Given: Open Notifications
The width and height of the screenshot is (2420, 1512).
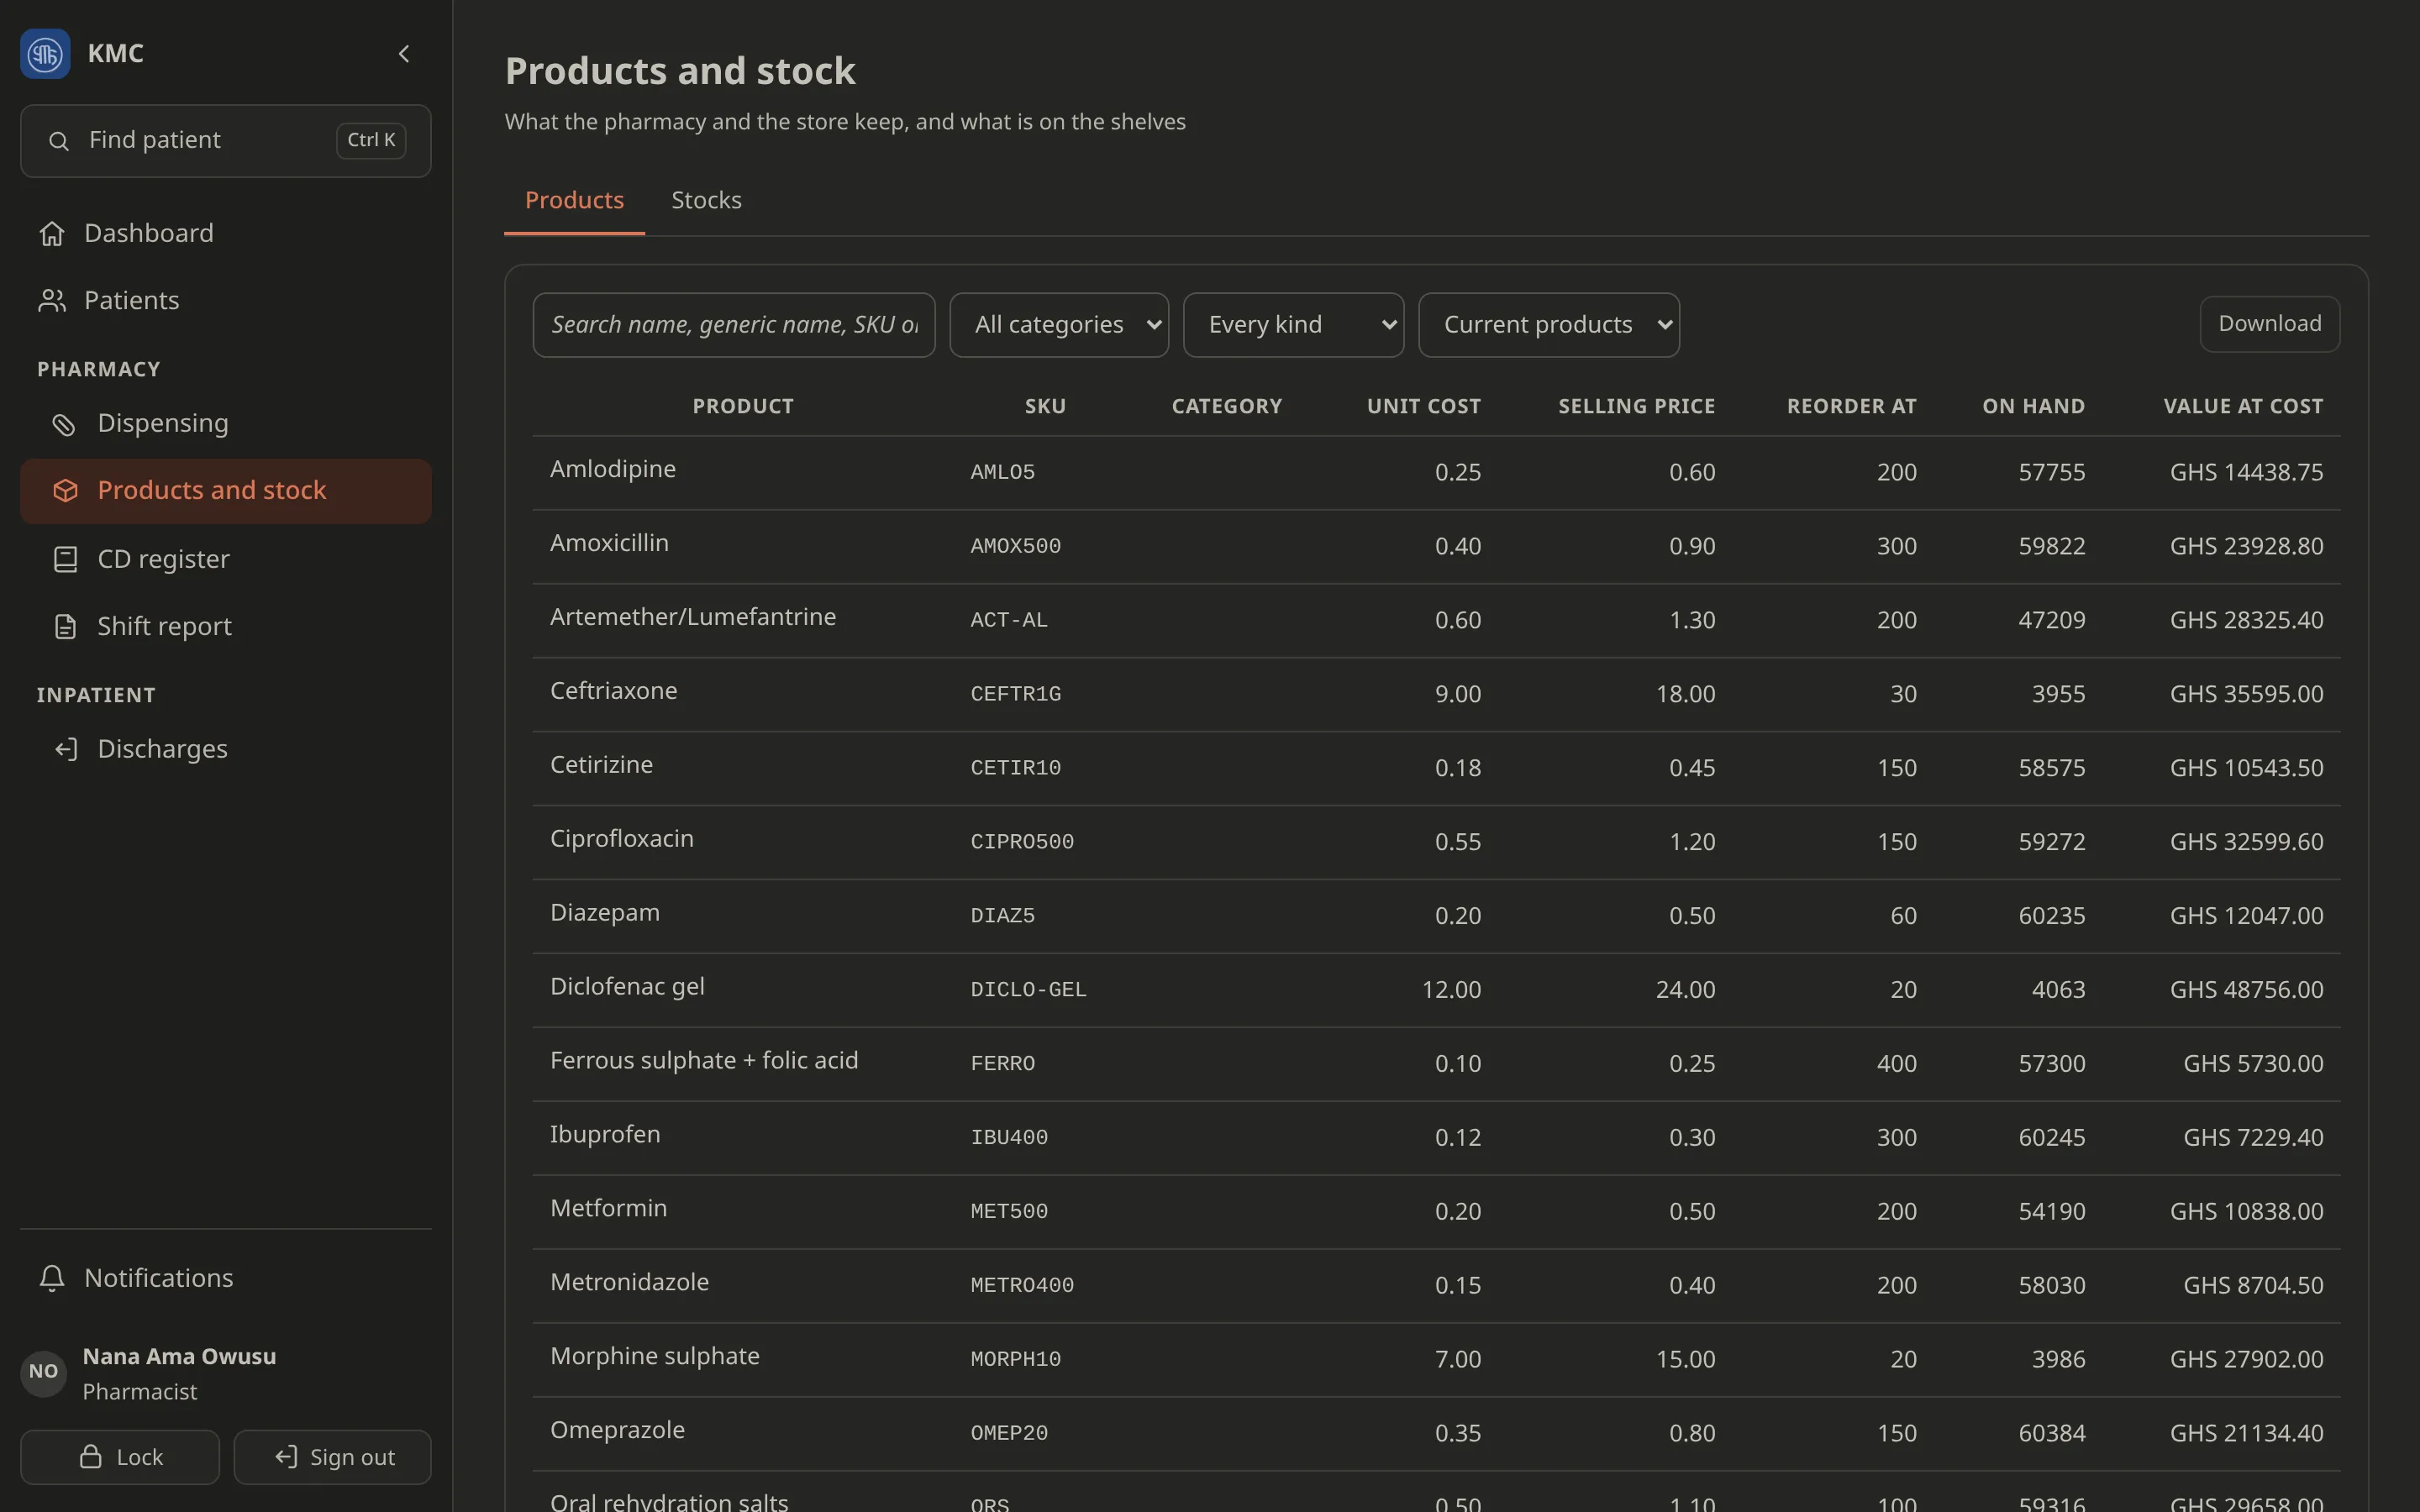Looking at the screenshot, I should tap(226, 1278).
